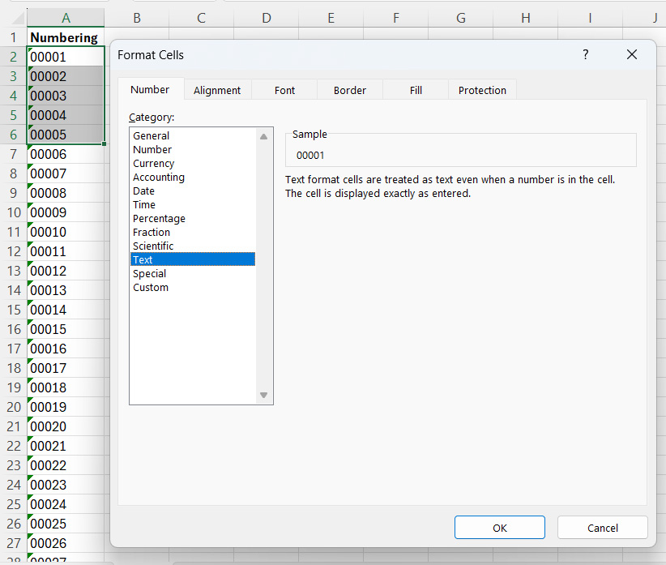Viewport: 666px width, 565px height.
Task: Confirm with the OK button
Action: [x=499, y=528]
